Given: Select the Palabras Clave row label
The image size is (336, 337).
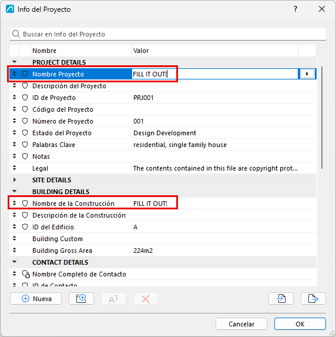Looking at the screenshot, I should pos(53,145).
